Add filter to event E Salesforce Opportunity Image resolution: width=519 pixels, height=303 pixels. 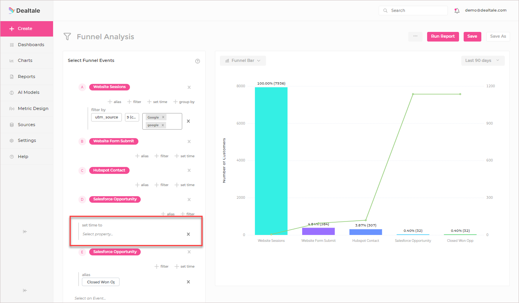point(161,266)
